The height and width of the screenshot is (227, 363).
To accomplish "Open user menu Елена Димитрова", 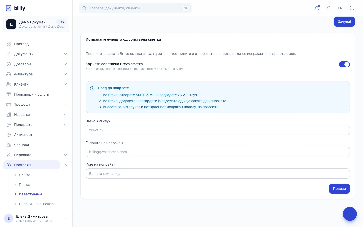I will click(x=36, y=218).
